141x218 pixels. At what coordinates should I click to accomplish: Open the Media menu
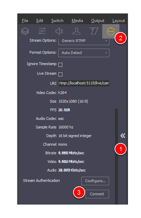77,21
